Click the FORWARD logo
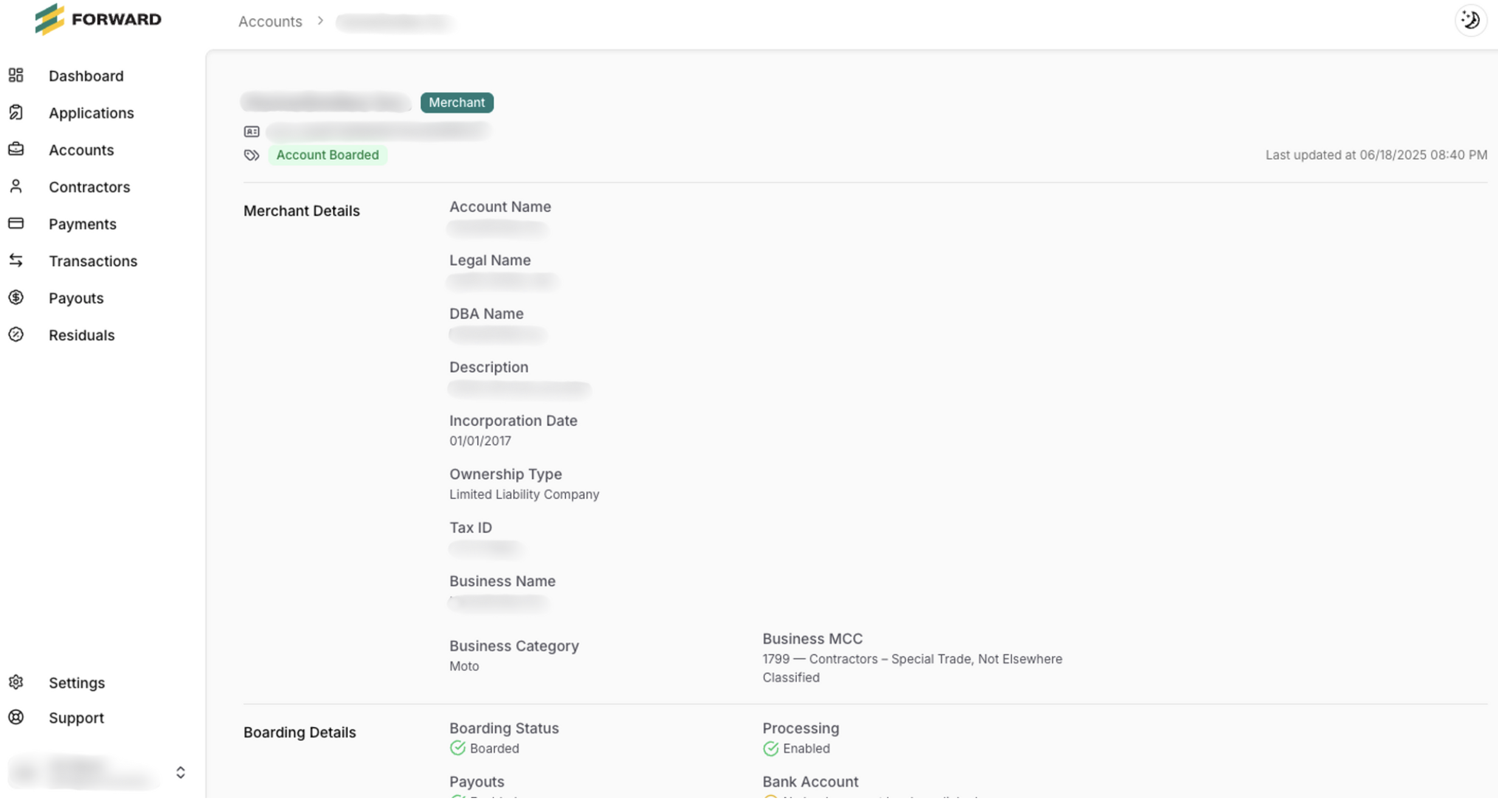The height and width of the screenshot is (801, 1498). 98,19
